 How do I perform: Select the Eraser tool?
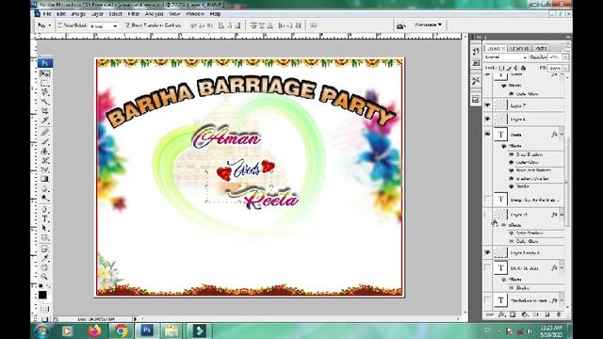[45, 169]
